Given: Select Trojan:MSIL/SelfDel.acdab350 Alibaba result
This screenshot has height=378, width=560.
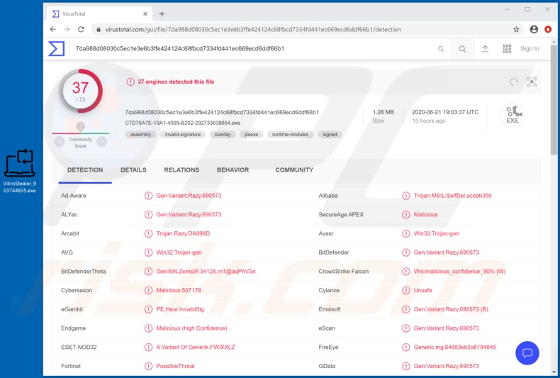Looking at the screenshot, I should point(452,196).
